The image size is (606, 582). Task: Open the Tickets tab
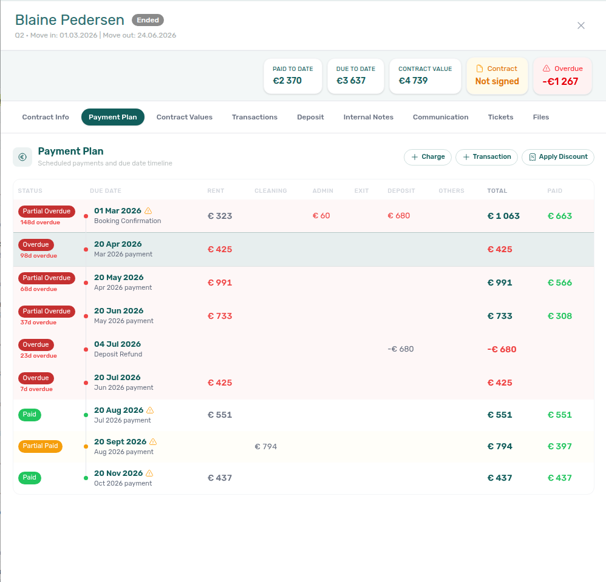pyautogui.click(x=500, y=117)
